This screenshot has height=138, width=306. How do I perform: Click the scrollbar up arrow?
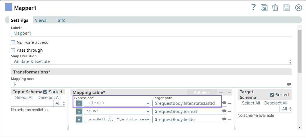(x=300, y=27)
